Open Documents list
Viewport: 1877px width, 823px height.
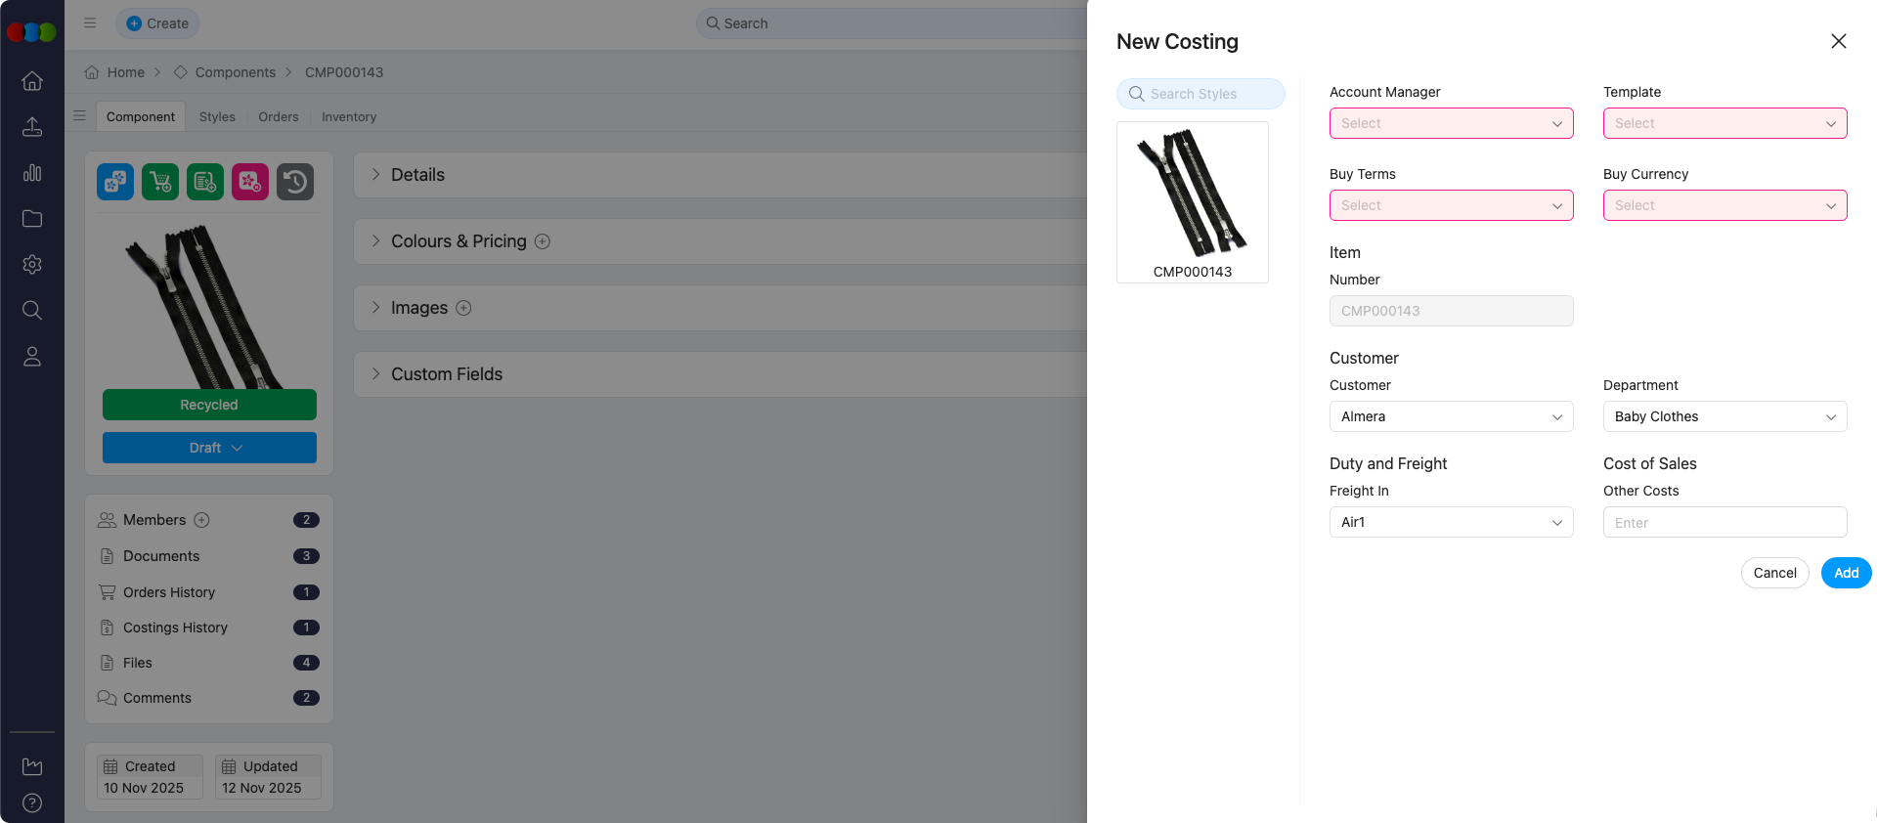click(161, 556)
